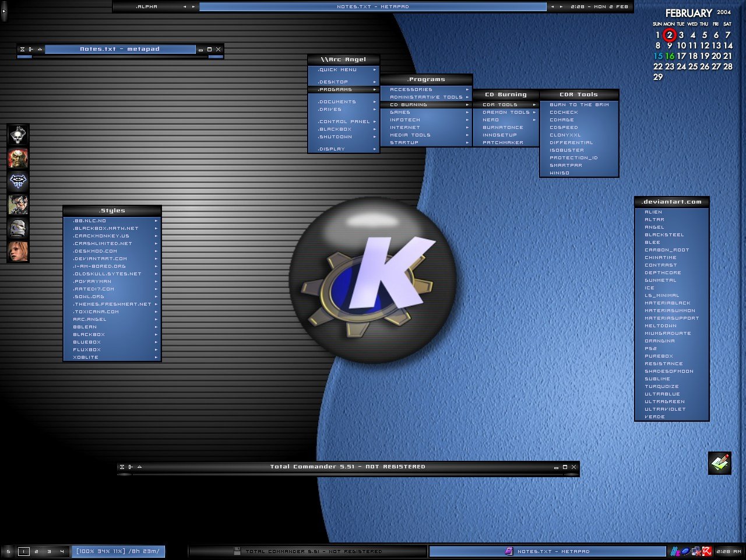Click the floppy icon beside Total Commander task

[237, 551]
